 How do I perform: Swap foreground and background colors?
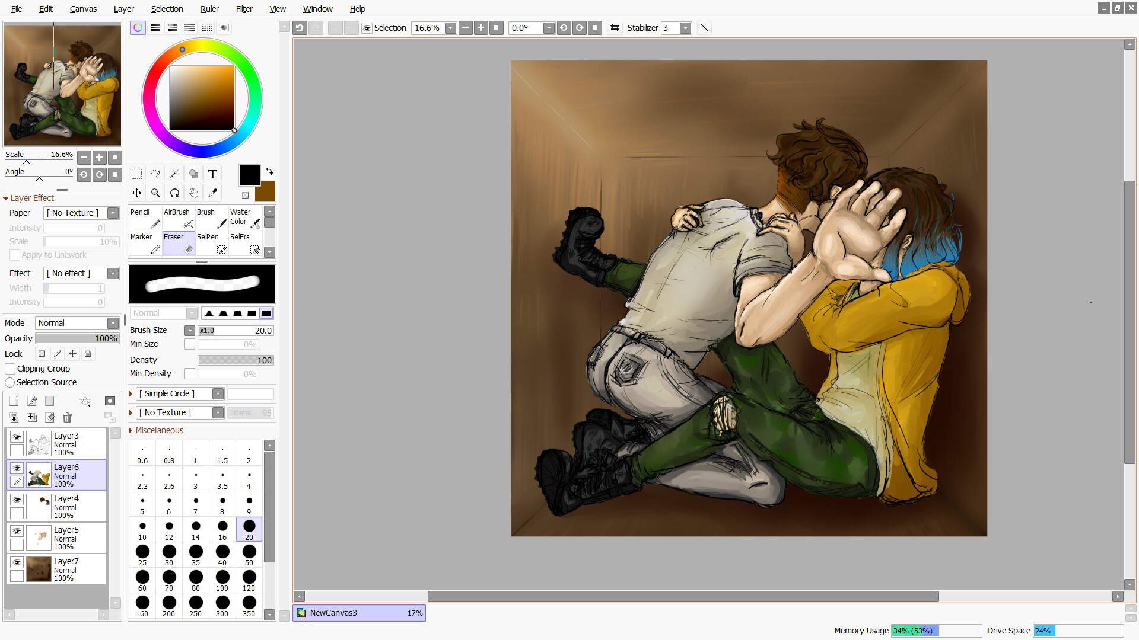coord(269,171)
